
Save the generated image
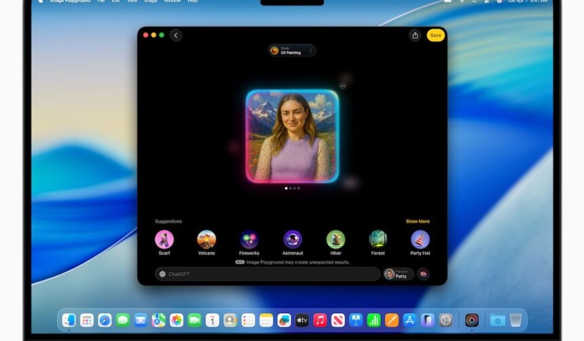tap(435, 35)
